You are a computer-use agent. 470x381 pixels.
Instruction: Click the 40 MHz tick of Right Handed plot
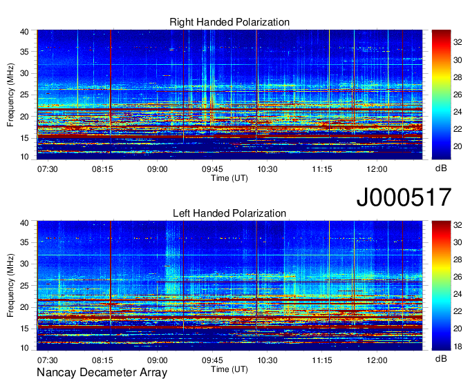25,32
